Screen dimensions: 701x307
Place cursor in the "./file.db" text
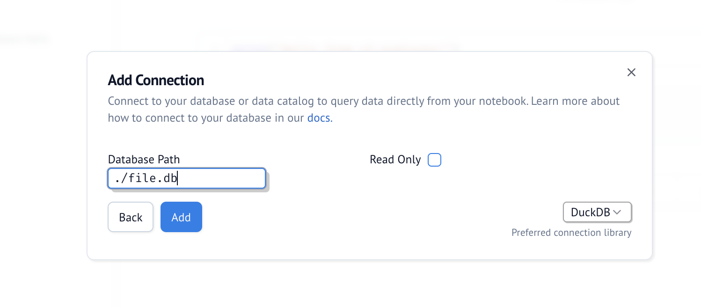click(x=146, y=178)
